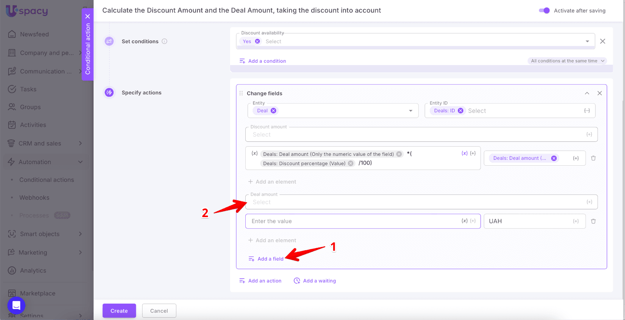Open All conditions at the same time dropdown

pos(567,61)
